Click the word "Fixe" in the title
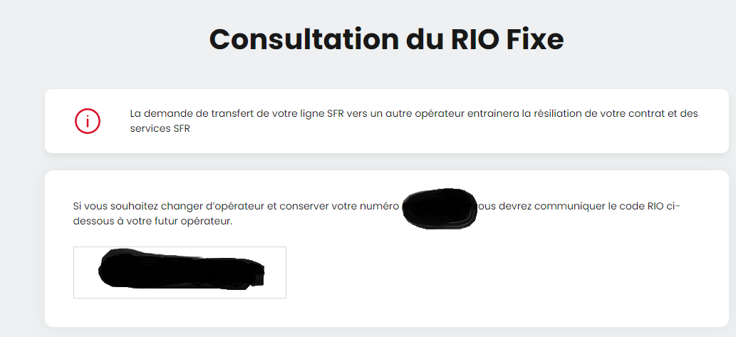Image resolution: width=736 pixels, height=337 pixels. click(x=534, y=39)
